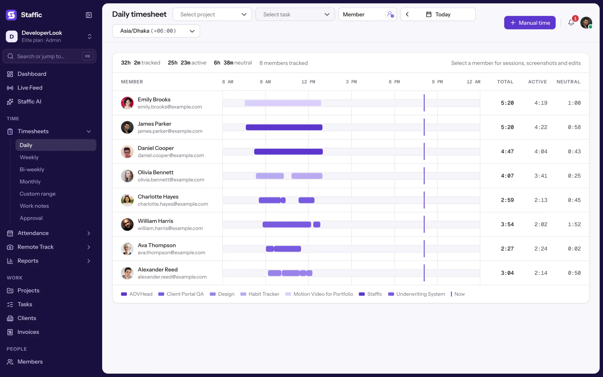Click the Dashboard grid icon

pyautogui.click(x=10, y=74)
